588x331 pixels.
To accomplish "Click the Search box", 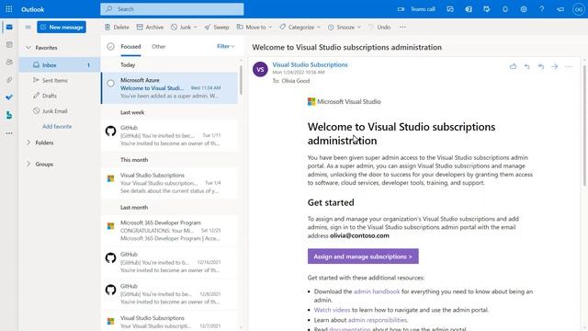I will coord(172,9).
